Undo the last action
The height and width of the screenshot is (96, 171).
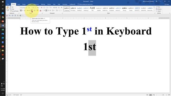pyautogui.click(x=10, y=15)
